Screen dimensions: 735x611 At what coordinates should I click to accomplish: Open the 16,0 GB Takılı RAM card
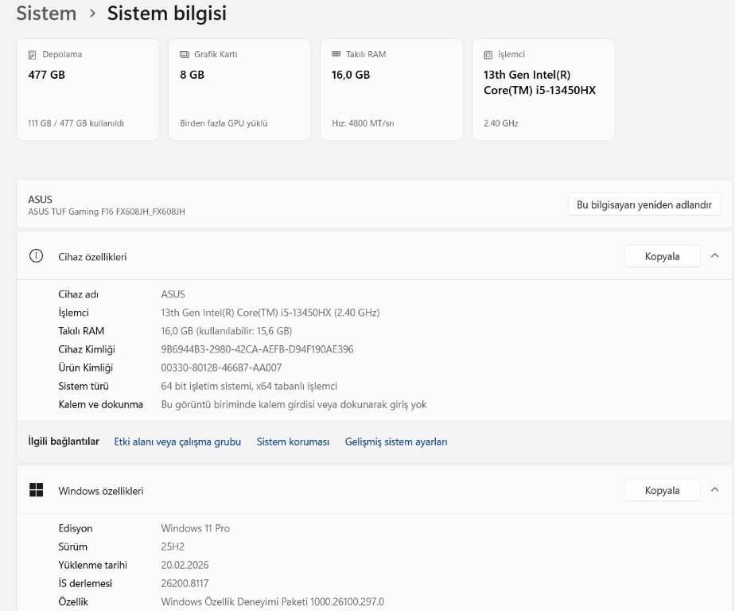(391, 89)
